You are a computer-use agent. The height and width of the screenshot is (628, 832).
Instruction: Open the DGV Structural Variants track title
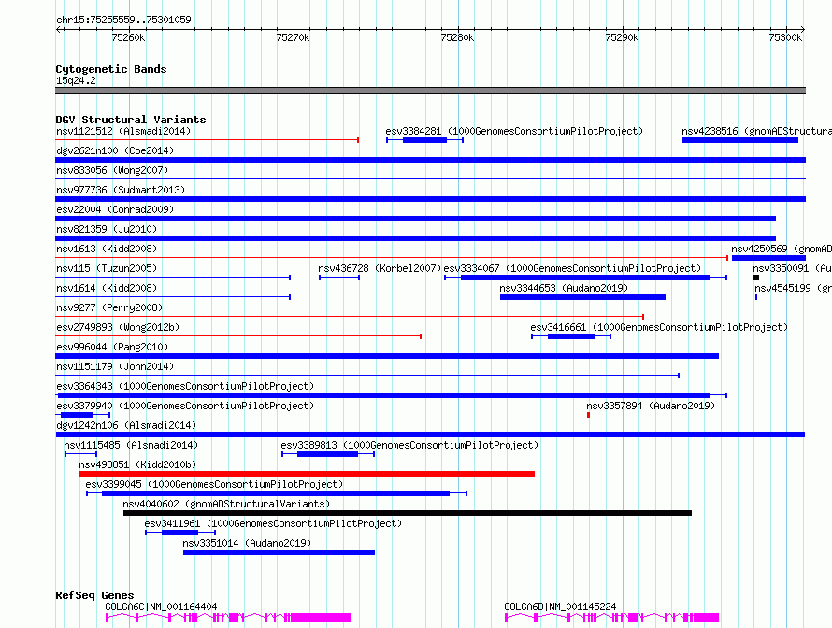pos(131,120)
